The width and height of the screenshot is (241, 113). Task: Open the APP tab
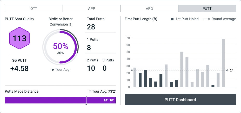pos(91,9)
